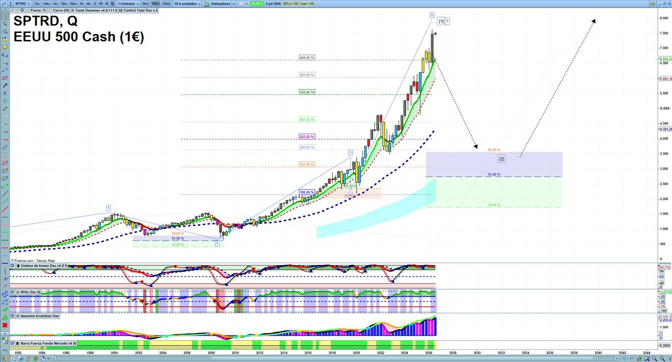Click the [1] wave label near the top
This screenshot has width=672, height=362.
441,21
